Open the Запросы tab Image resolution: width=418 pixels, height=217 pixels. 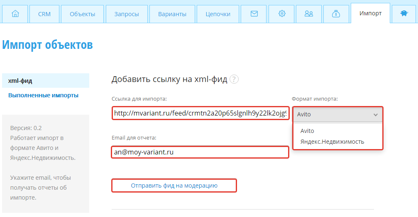127,14
